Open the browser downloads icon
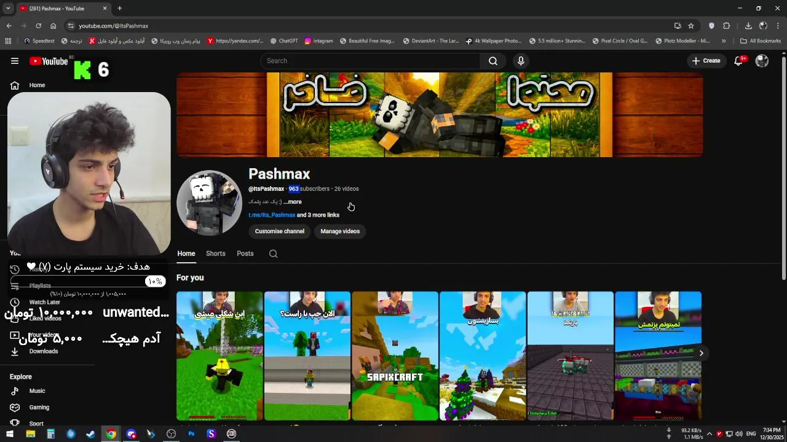Screen dimensions: 787x442 pos(748,26)
